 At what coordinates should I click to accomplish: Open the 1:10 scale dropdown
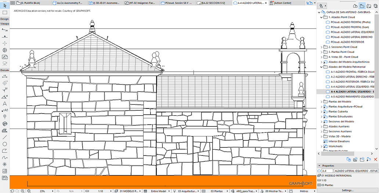(103, 191)
